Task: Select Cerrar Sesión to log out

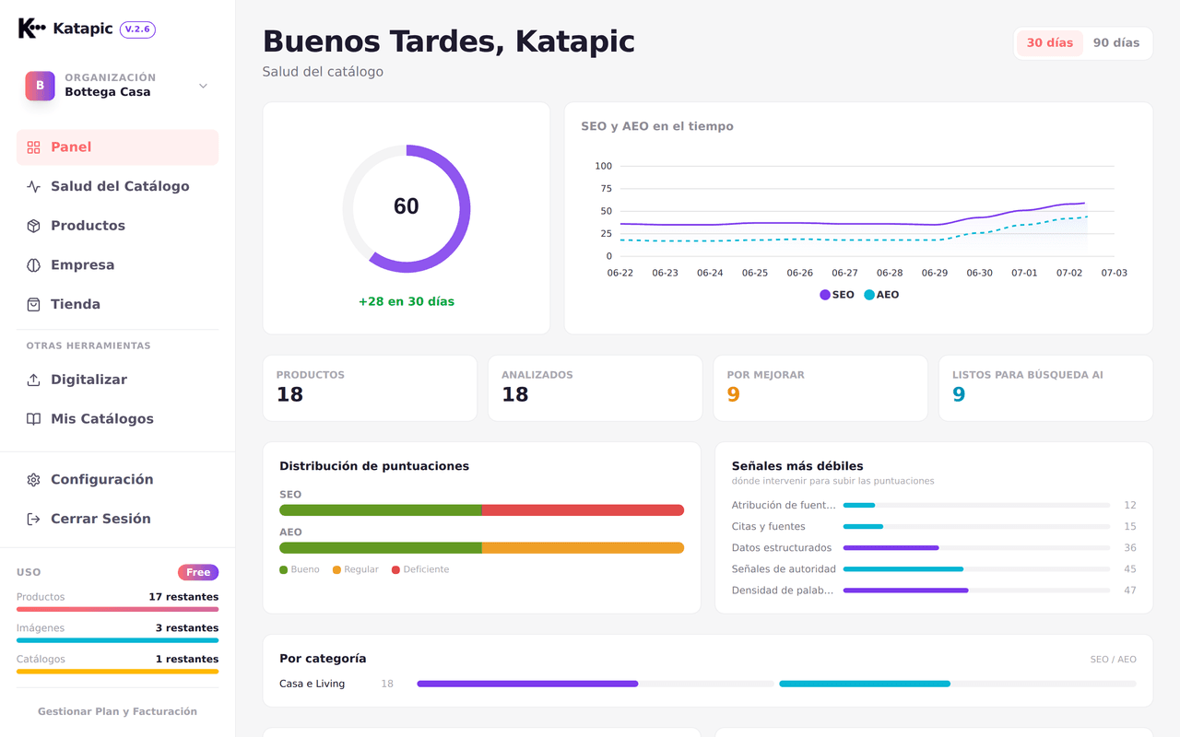Action: point(117,519)
